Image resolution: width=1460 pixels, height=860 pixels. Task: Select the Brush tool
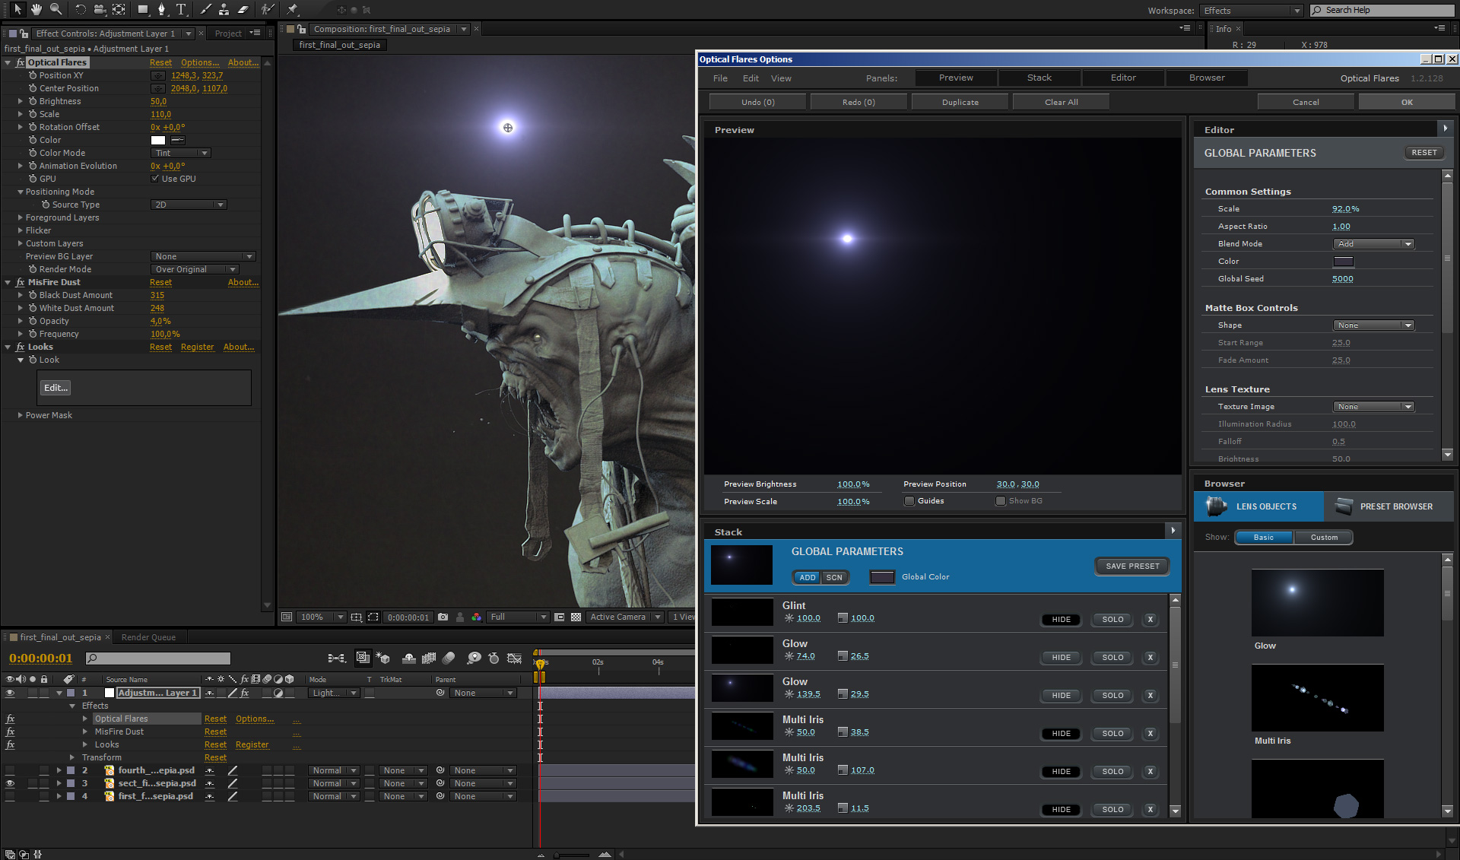[205, 9]
